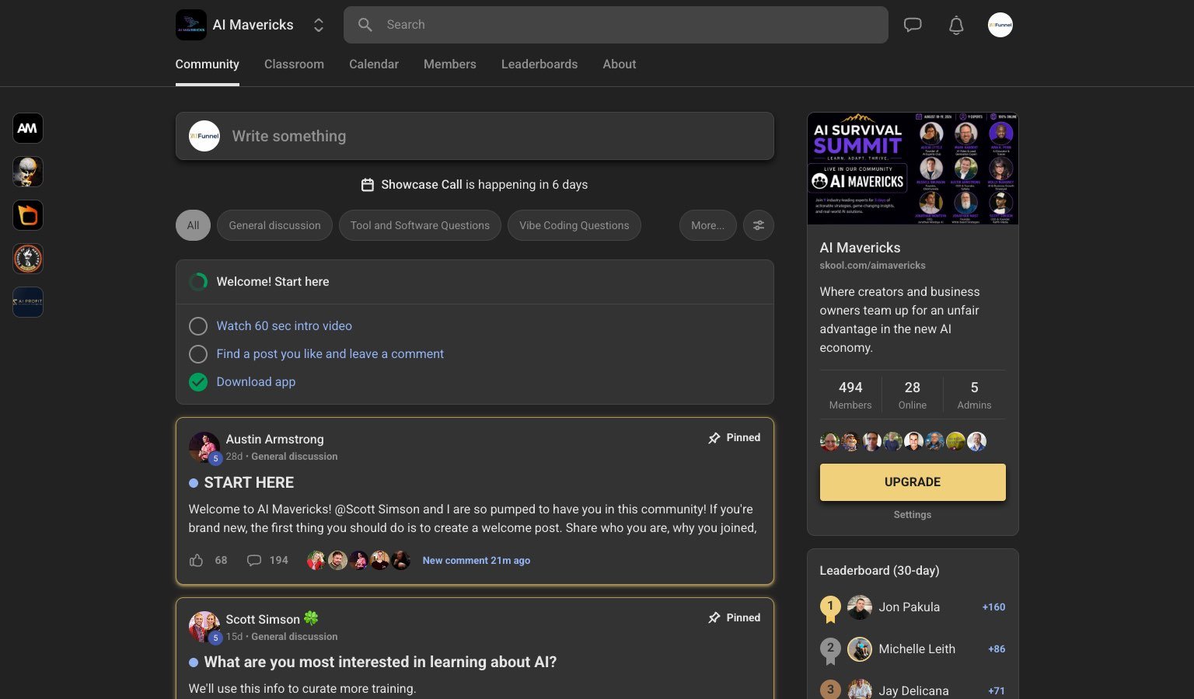Click the UPGRADE button
This screenshot has height=699, width=1194.
click(x=913, y=482)
